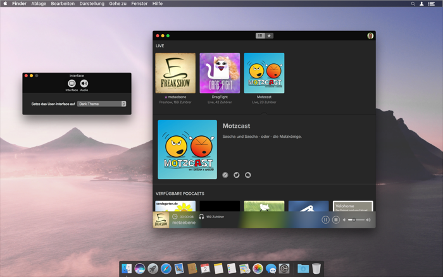This screenshot has height=277, width=443.
Task: Open Safari from the dock
Action: click(166, 269)
